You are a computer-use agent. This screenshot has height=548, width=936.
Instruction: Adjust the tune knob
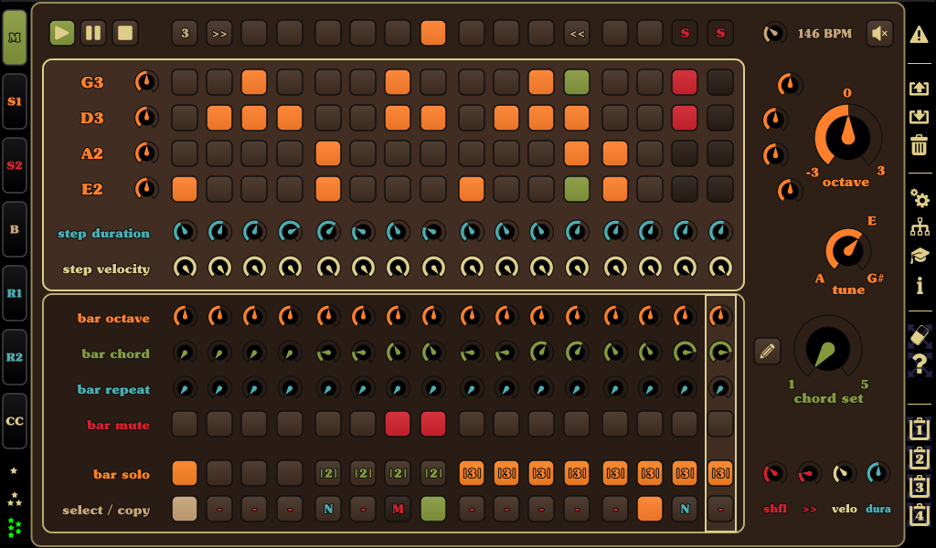click(847, 250)
